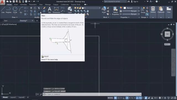Switch to the Layout1 tab

point(13,97)
